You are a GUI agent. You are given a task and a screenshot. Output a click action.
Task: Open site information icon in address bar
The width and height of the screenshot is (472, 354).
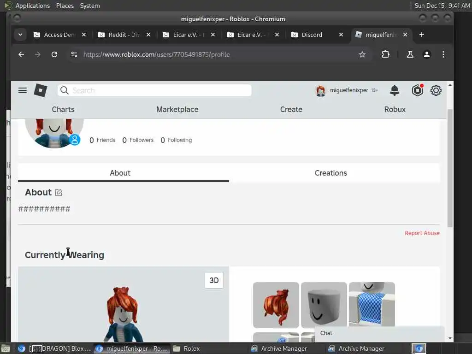coord(74,54)
